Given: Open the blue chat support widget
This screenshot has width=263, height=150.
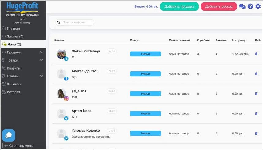Looking at the screenshot, I should pyautogui.click(x=9, y=135).
